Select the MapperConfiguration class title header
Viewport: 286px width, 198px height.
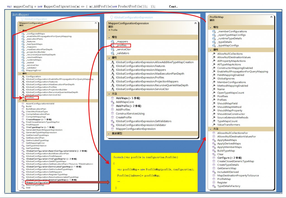click(31, 23)
